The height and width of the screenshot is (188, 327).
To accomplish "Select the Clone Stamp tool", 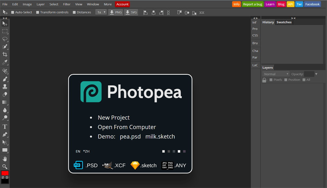I will click(5, 87).
